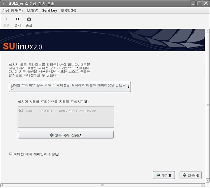Minimize the SUL2_vm1 console window
The height and width of the screenshot is (188, 210).
click(193, 3)
